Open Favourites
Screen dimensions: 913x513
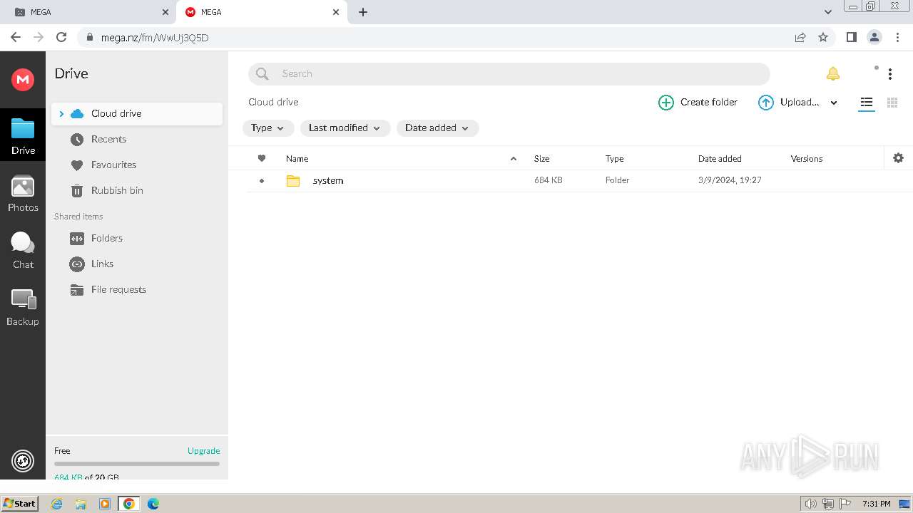(113, 165)
